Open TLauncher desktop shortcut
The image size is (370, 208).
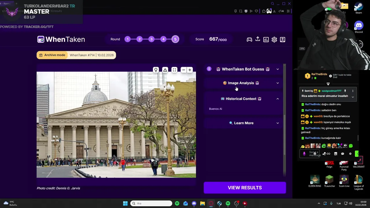point(329,181)
